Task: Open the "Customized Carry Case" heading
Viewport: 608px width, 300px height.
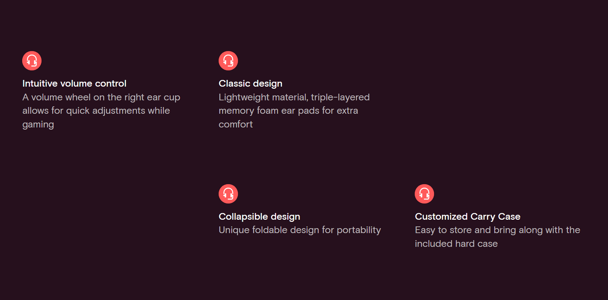Action: [467, 217]
